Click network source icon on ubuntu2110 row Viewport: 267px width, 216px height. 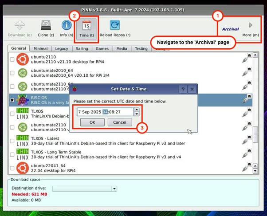click(x=247, y=58)
